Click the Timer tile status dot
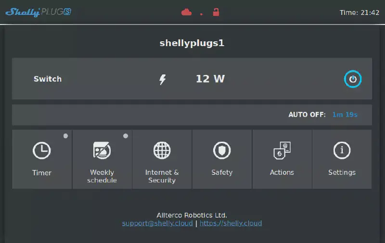This screenshot has width=385, height=243. pyautogui.click(x=65, y=136)
